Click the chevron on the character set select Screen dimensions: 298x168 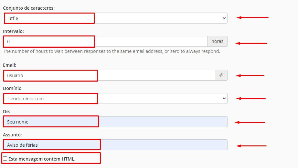pyautogui.click(x=224, y=18)
